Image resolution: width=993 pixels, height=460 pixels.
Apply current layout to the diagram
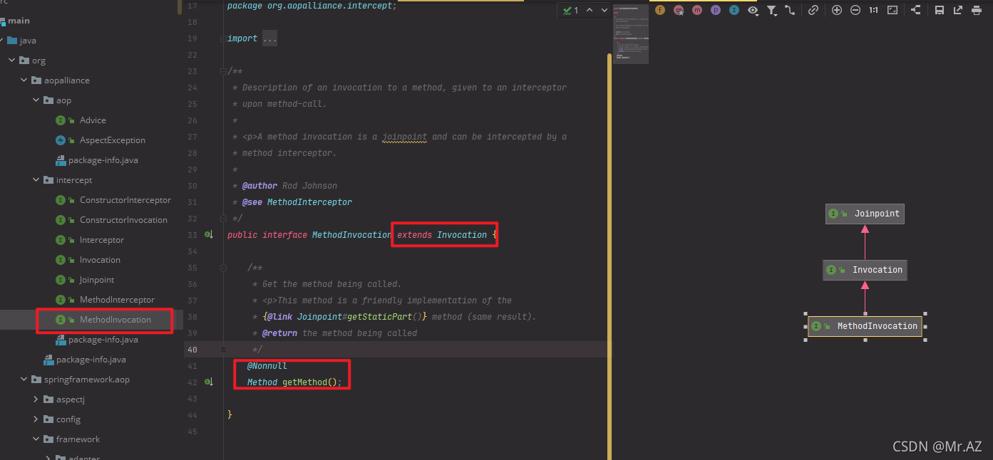pyautogui.click(x=916, y=10)
